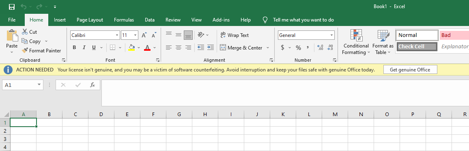Open the Name Box dropdown arrow
The height and width of the screenshot is (151, 469).
tap(39, 85)
